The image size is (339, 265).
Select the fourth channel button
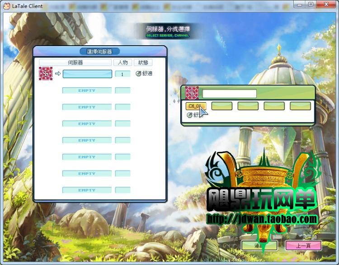(x=274, y=106)
